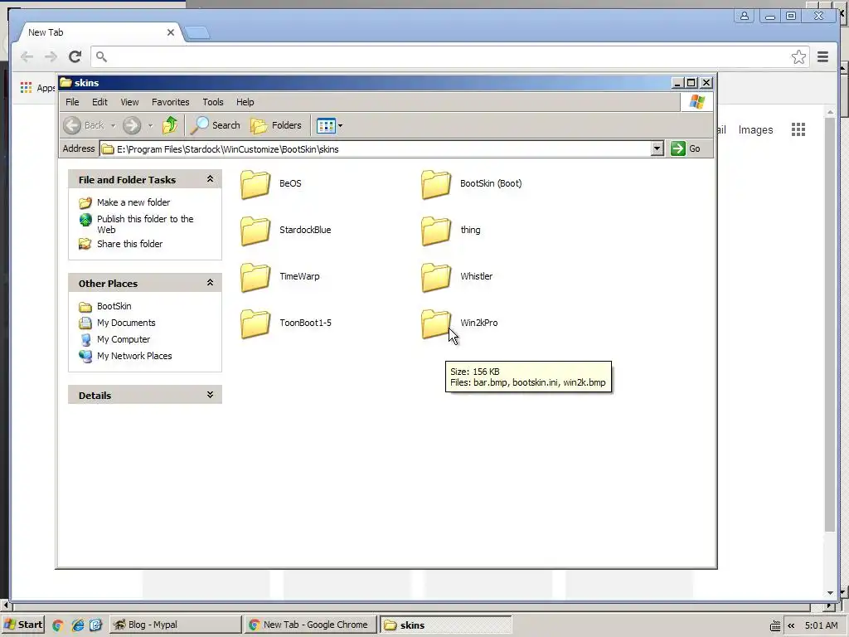Viewport: 849px width, 637px height.
Task: Expand hidden system tray icons
Action: coord(791,625)
